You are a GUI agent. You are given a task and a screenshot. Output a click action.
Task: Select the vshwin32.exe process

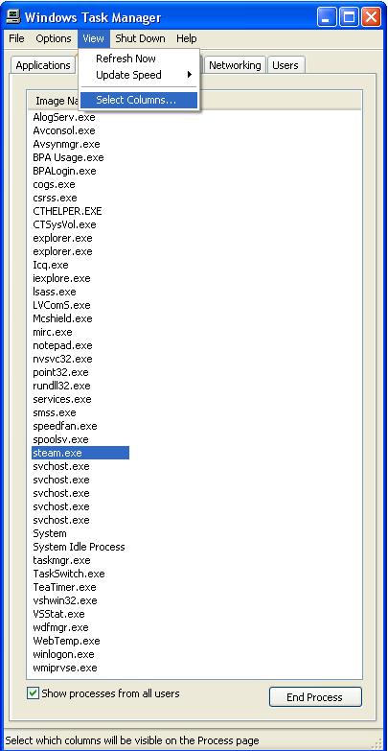65,600
